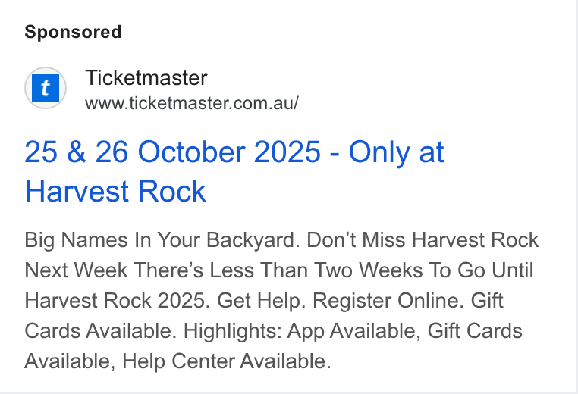Click the word "October" in the blue headline
This screenshot has width=578, height=394.
click(x=191, y=152)
